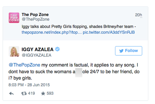The width and height of the screenshot is (155, 104).
Task: Retweet using the retweet arrows icon
Action: tap(24, 93)
